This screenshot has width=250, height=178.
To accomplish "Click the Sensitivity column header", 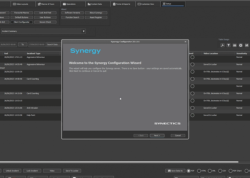I will click(242, 53).
